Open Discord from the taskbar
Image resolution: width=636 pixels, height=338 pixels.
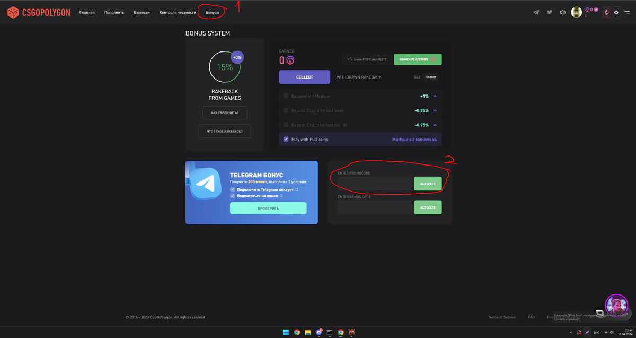[x=319, y=332]
